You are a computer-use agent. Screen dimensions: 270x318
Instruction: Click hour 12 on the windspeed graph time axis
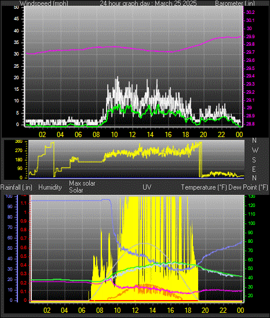(x=133, y=135)
